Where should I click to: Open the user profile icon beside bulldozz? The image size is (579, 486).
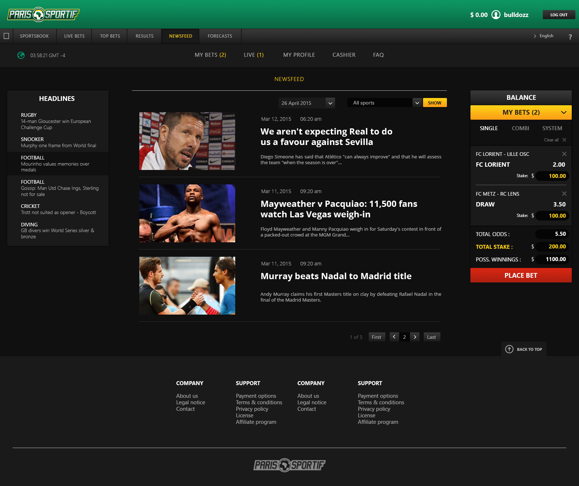click(496, 15)
